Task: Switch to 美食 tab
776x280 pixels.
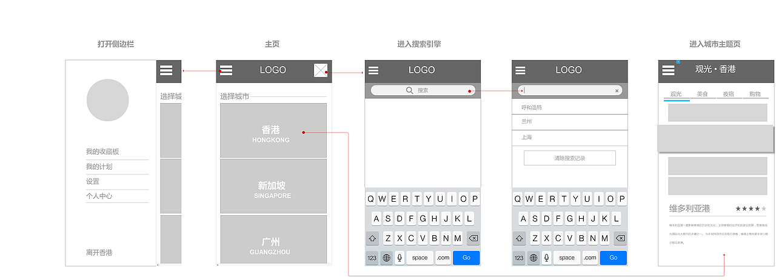Action: (702, 95)
